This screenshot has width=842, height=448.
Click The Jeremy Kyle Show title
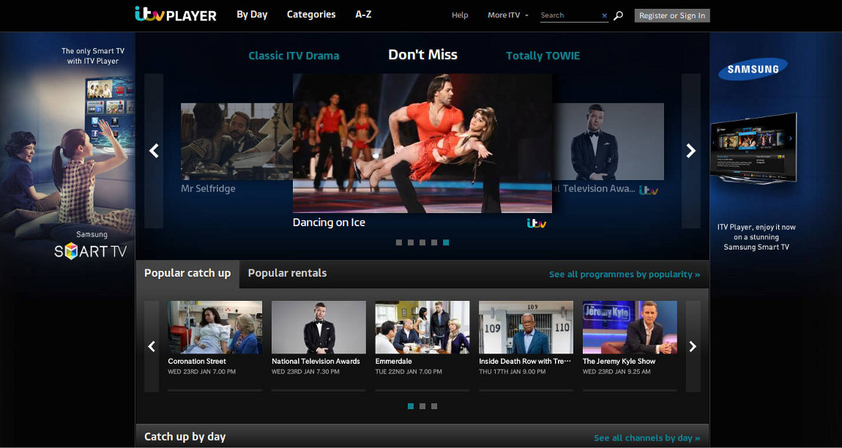click(619, 362)
